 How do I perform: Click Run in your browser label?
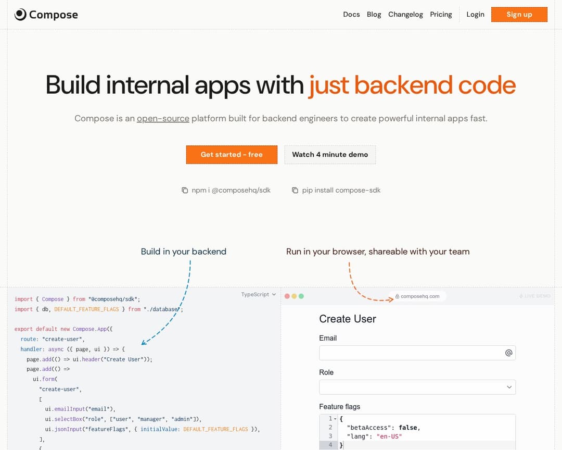[x=378, y=252]
